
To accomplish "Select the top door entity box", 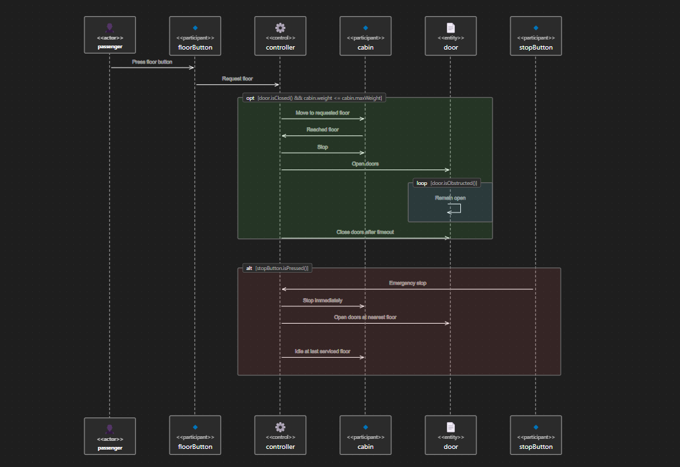I will (x=451, y=36).
